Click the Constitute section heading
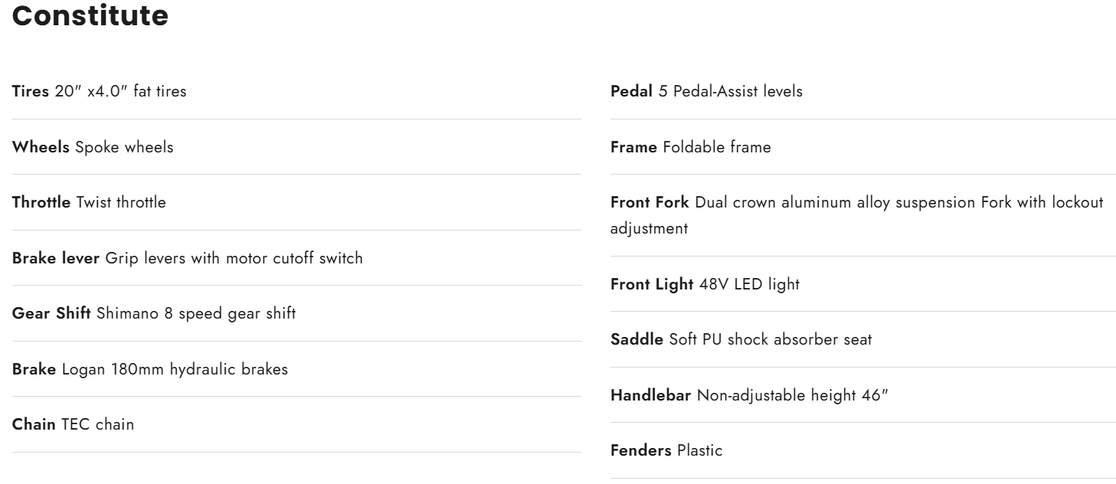 coord(90,15)
